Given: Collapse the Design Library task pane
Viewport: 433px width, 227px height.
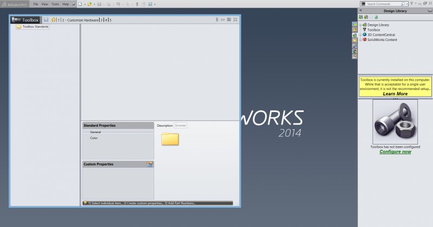Looking at the screenshot, I should point(360,10).
